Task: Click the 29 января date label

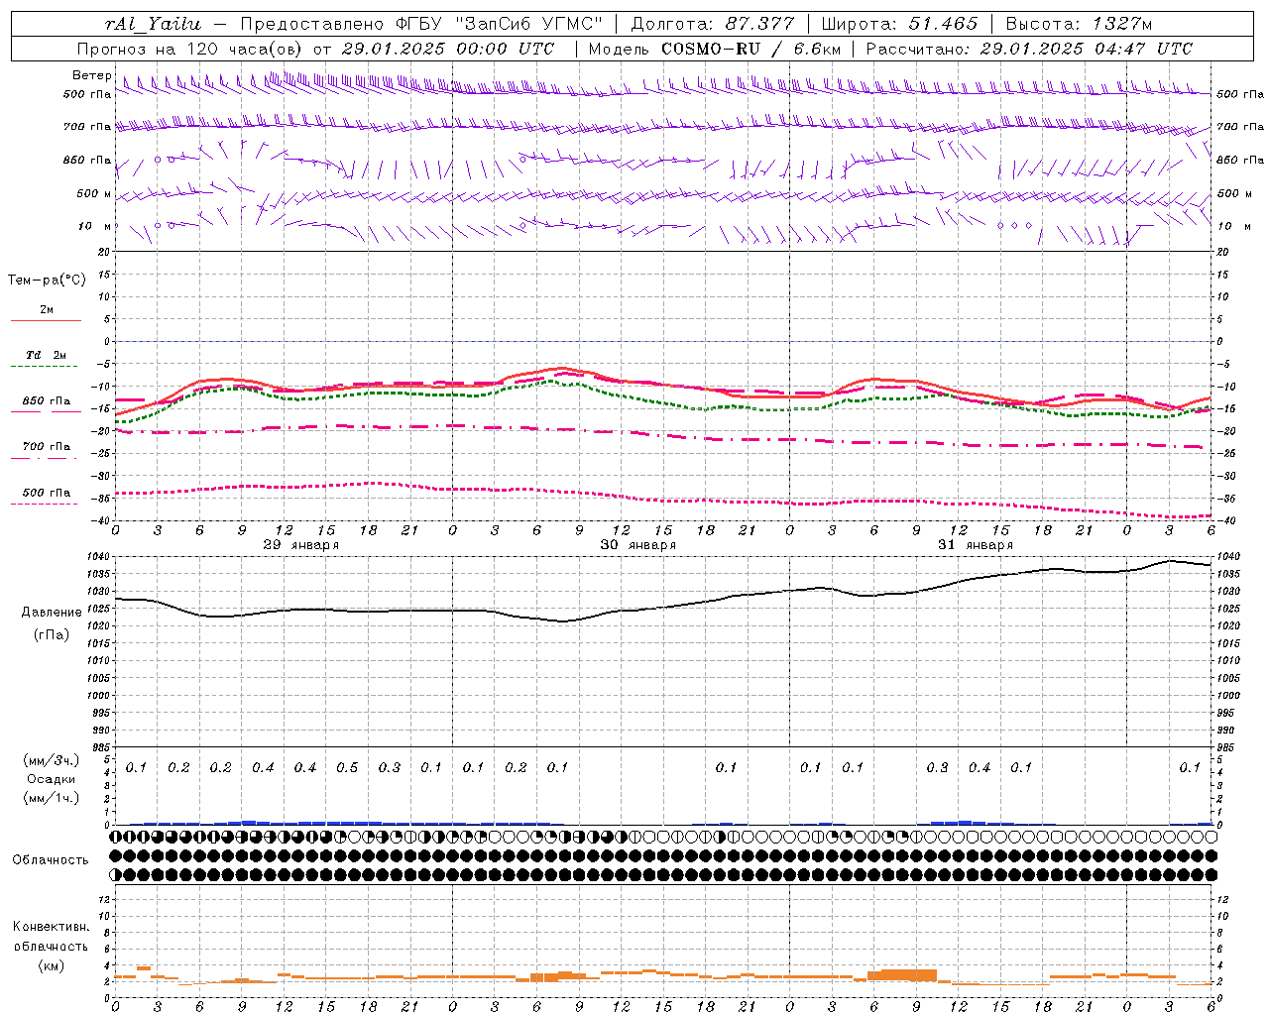Action: click(x=301, y=545)
